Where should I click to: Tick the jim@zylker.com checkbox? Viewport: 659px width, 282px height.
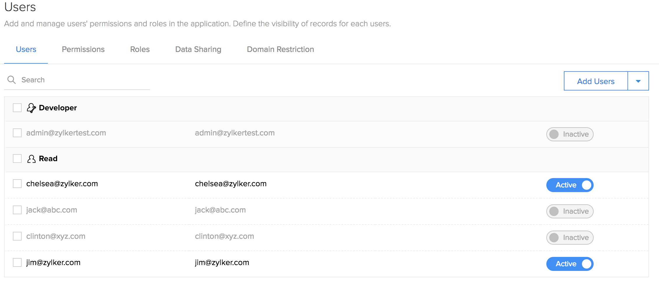(17, 262)
